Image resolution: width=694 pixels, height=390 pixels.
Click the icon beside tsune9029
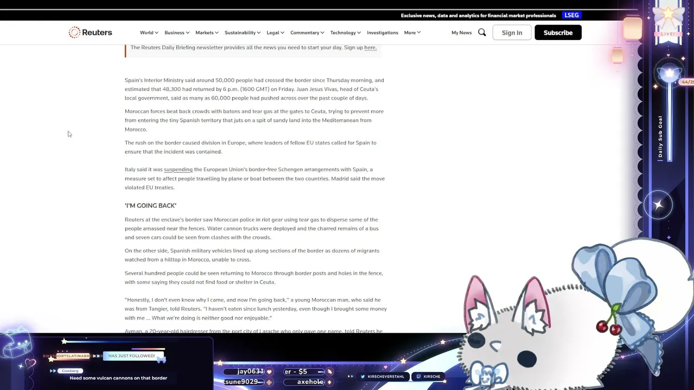pyautogui.click(x=269, y=382)
